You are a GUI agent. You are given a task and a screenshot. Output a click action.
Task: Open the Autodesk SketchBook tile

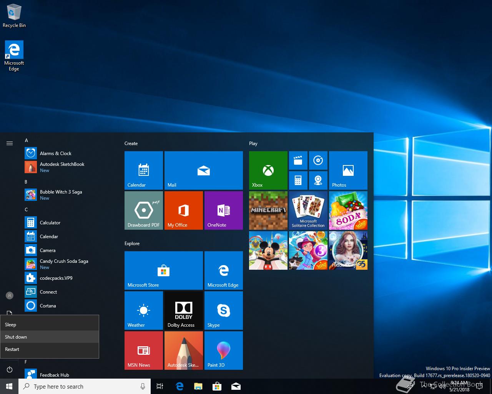click(184, 351)
